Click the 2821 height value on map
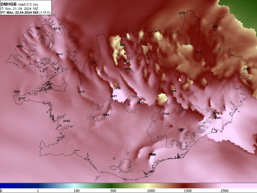The image size is (257, 193). pos(114,96)
